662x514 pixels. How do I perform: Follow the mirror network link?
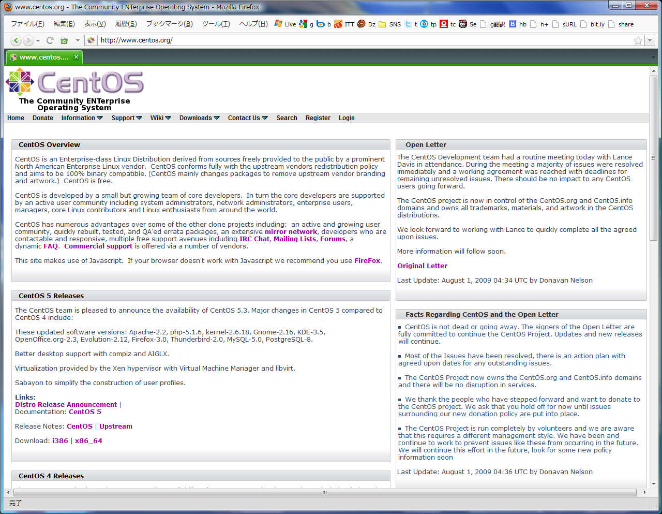click(291, 232)
